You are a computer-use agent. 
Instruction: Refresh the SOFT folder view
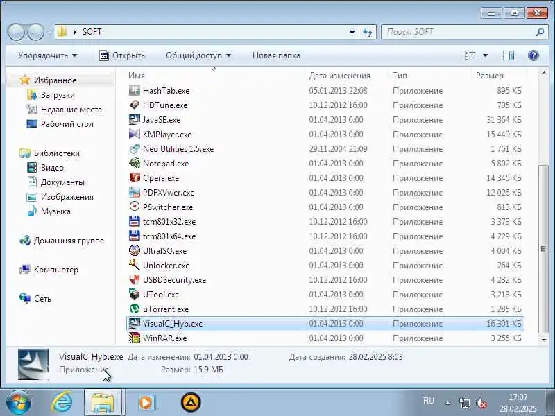coord(368,32)
